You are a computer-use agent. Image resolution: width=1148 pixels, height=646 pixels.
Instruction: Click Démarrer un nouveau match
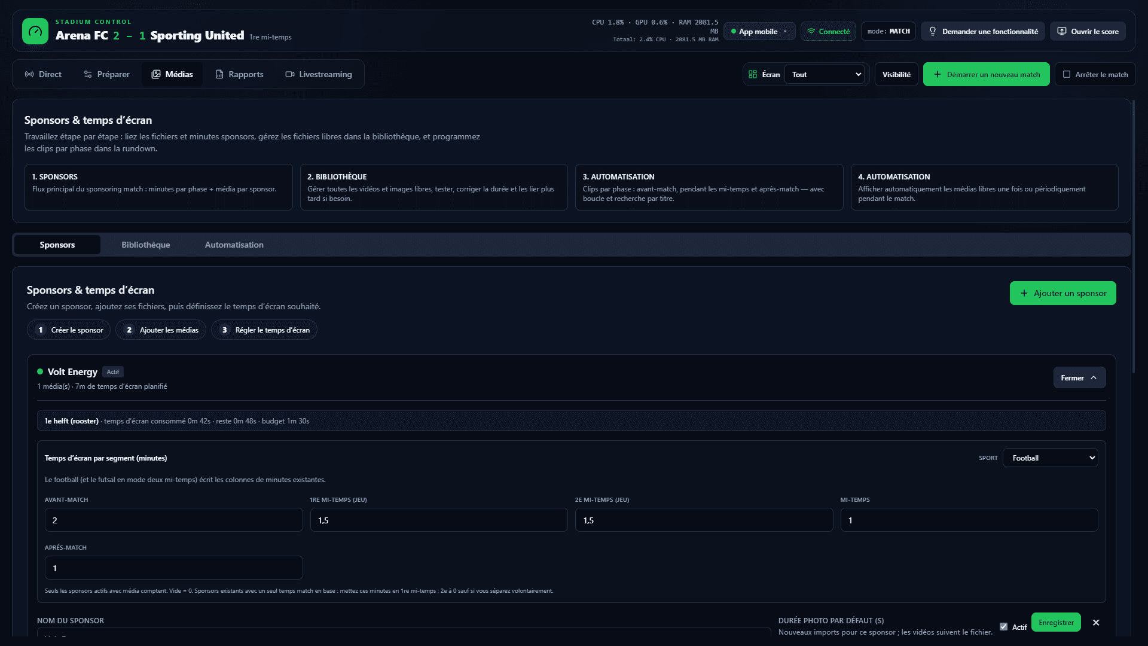coord(986,74)
